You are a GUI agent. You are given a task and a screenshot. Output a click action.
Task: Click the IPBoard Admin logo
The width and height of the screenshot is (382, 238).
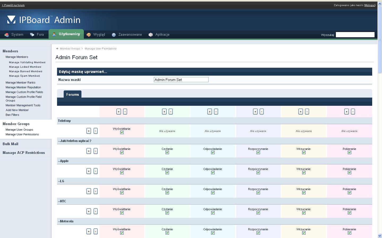click(x=44, y=20)
